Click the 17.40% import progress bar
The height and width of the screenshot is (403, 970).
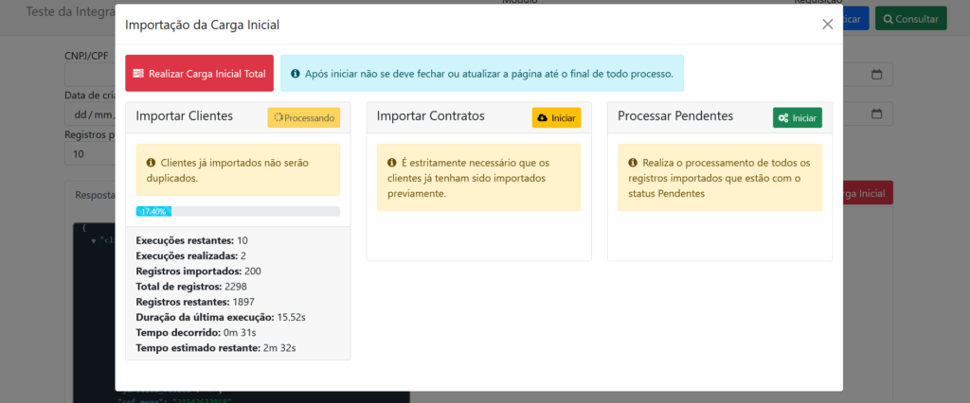tap(237, 212)
